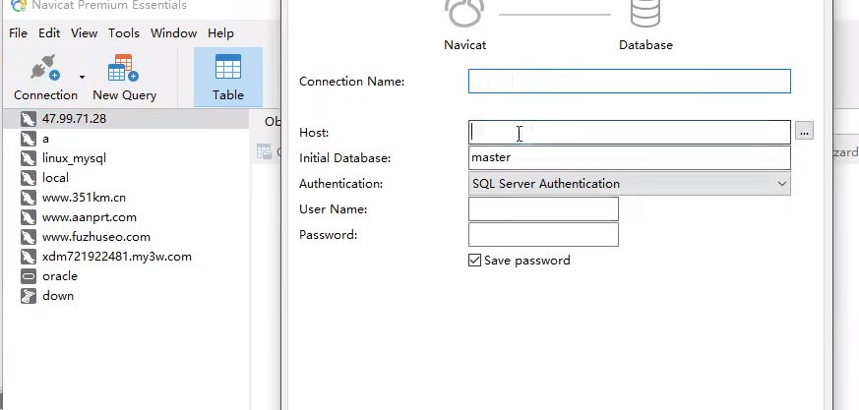The height and width of the screenshot is (410, 859).
Task: Select the 47.99.71.28 connection
Action: (74, 119)
